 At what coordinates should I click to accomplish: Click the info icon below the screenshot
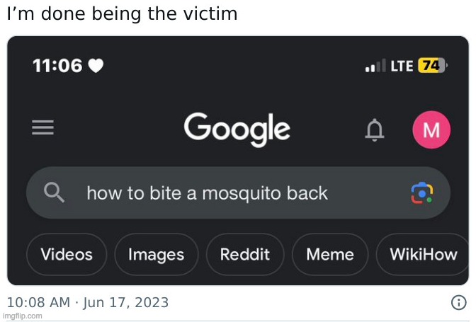458,303
